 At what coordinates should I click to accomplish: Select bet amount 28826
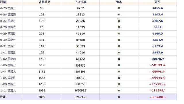pos(80,21)
